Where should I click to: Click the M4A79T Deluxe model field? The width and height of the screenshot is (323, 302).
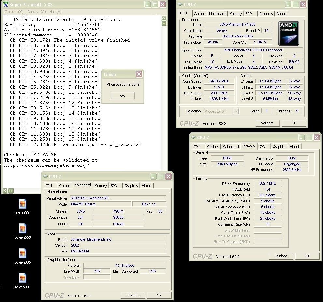101,204
